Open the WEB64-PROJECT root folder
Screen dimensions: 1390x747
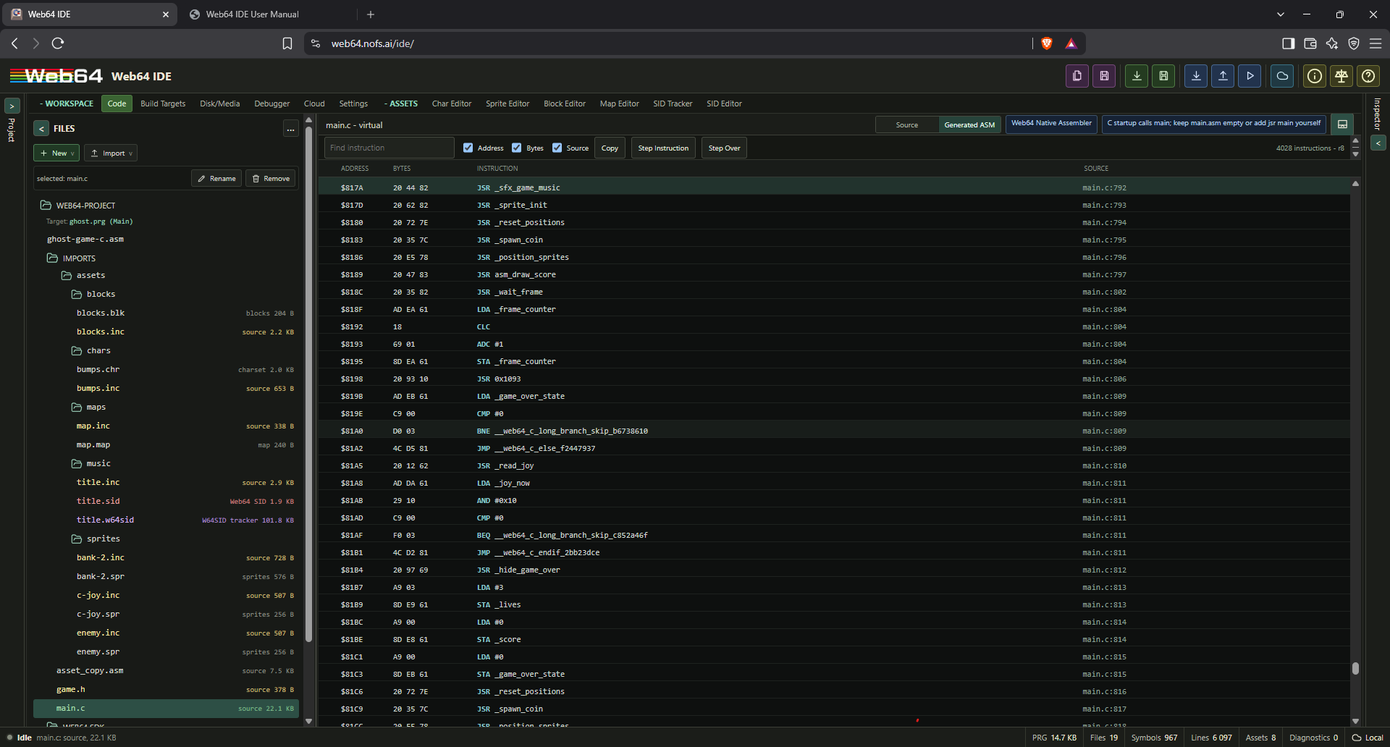78,206
